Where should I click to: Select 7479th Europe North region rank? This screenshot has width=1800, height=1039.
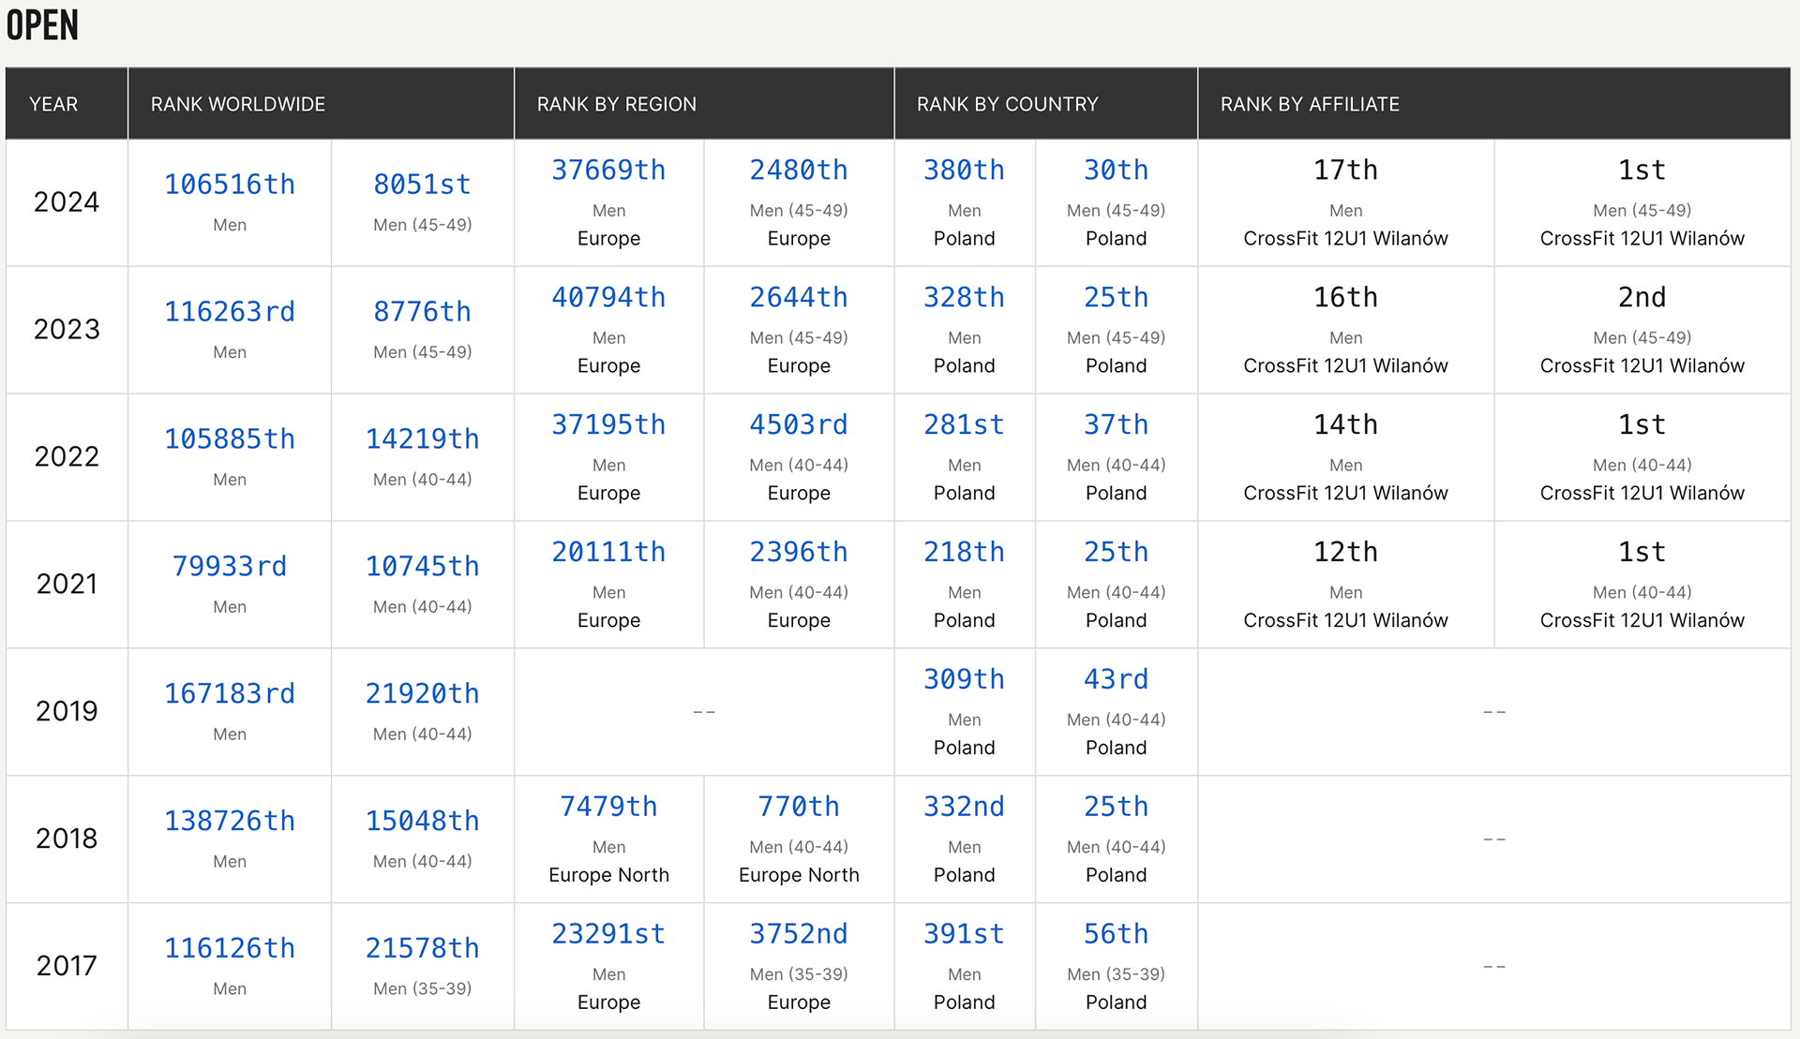608,808
